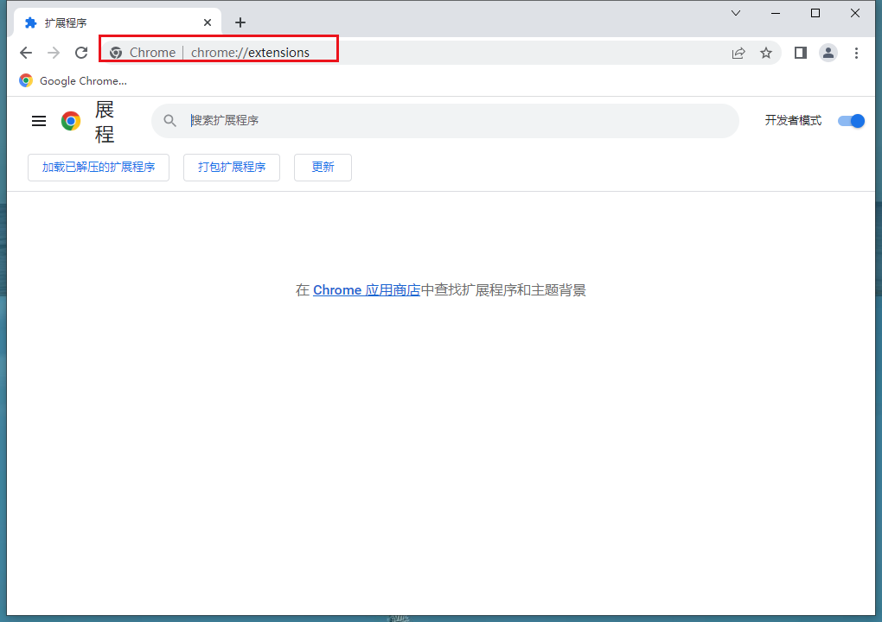This screenshot has height=622, width=882.
Task: Open Chrome's three-dot menu
Action: coord(856,53)
